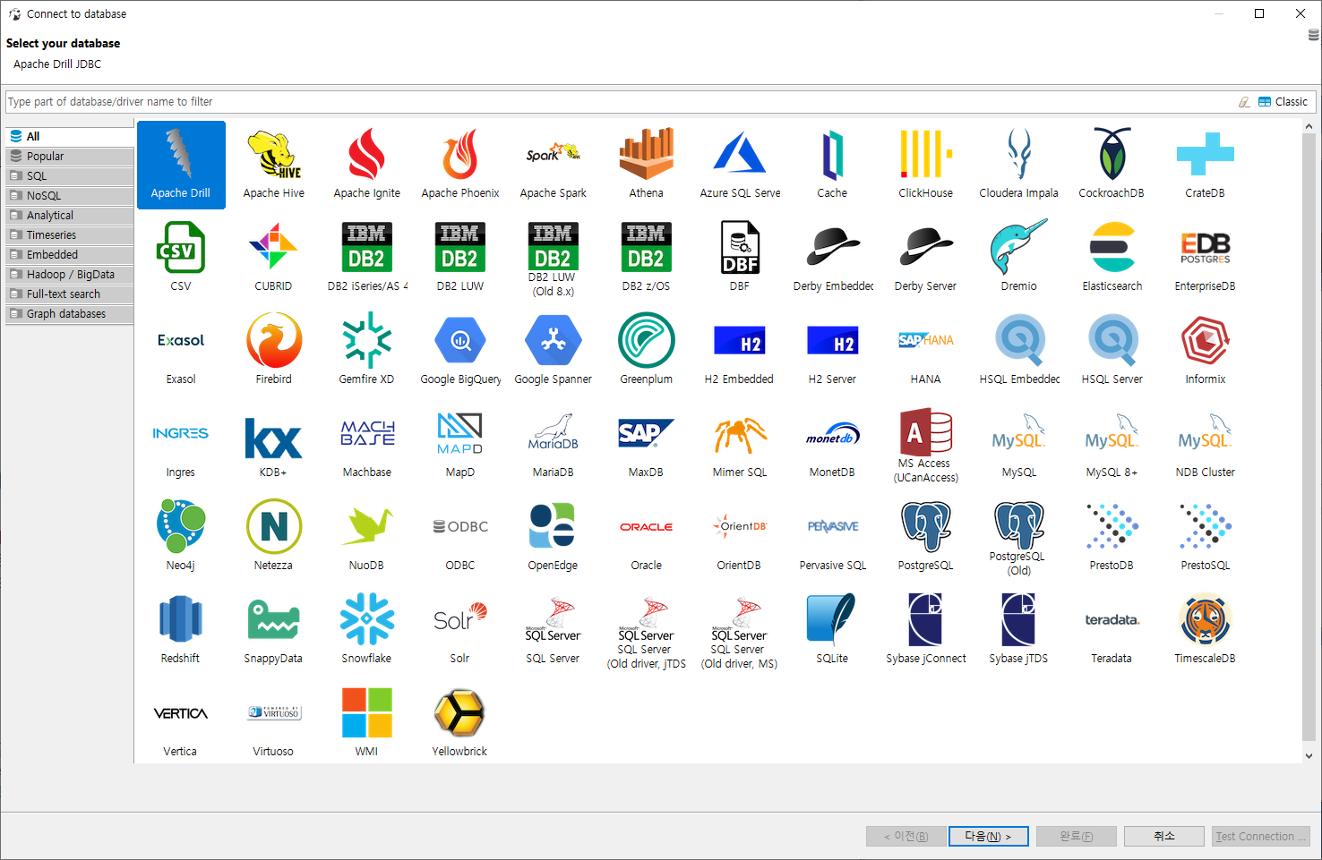The width and height of the screenshot is (1322, 860).
Task: Choose the Apache Ignite driver icon
Action: [x=366, y=154]
